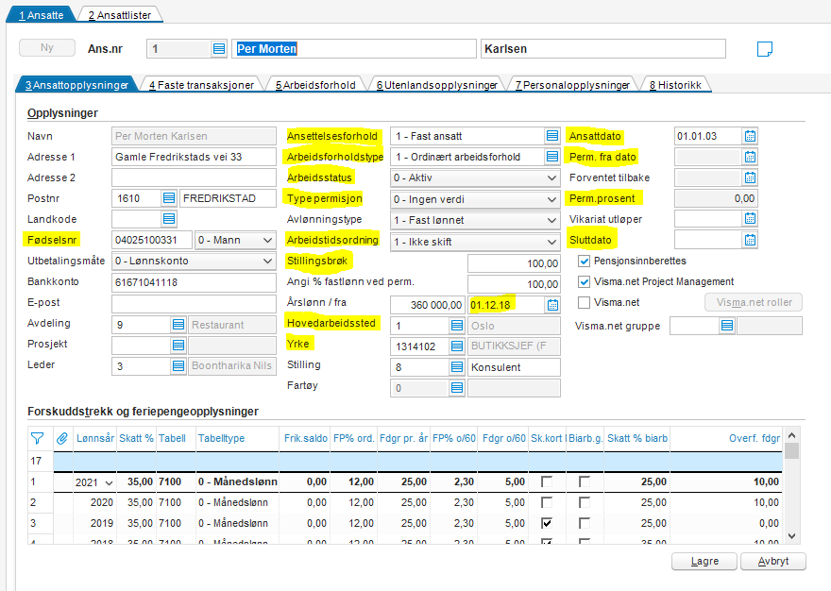The image size is (831, 591).
Task: Uncheck Visma.net Project Management
Action: [x=584, y=281]
